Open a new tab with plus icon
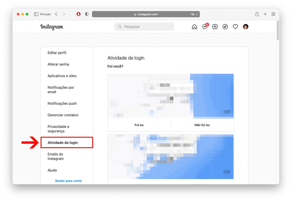292x201 pixels. click(265, 14)
